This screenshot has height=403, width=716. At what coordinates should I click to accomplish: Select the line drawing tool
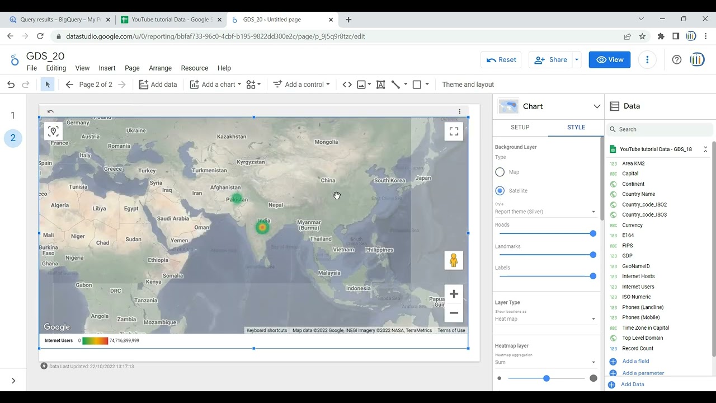point(396,85)
